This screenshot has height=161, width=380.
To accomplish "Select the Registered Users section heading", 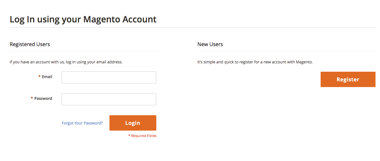I will point(30,44).
